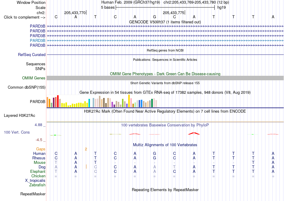Click the Common dbSNP(155) label
This screenshot has width=284, height=201.
(x=27, y=87)
